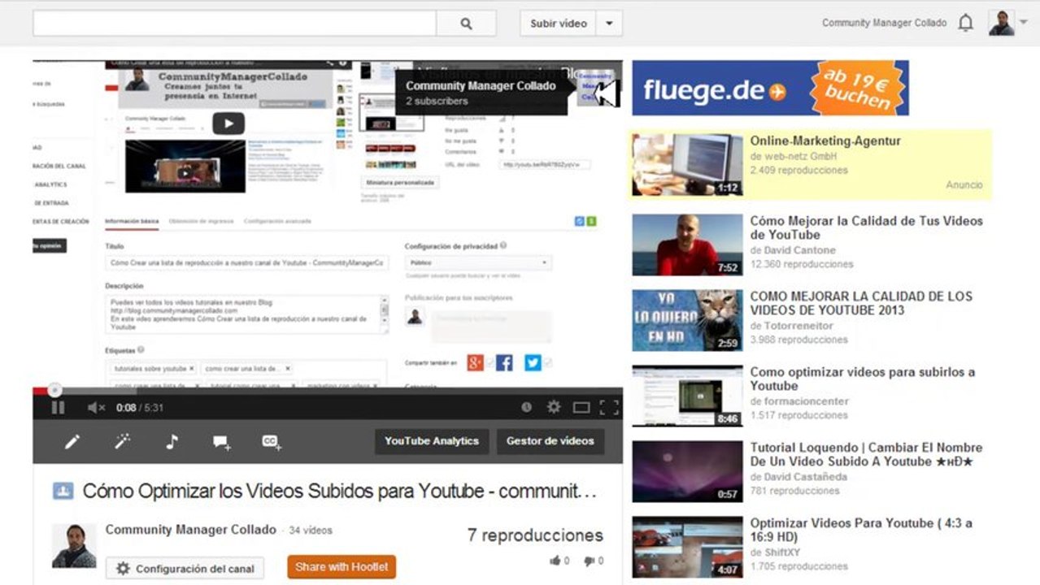
Task: Open Optimizar Videos Para Youtube 4:3 title
Action: (x=860, y=531)
